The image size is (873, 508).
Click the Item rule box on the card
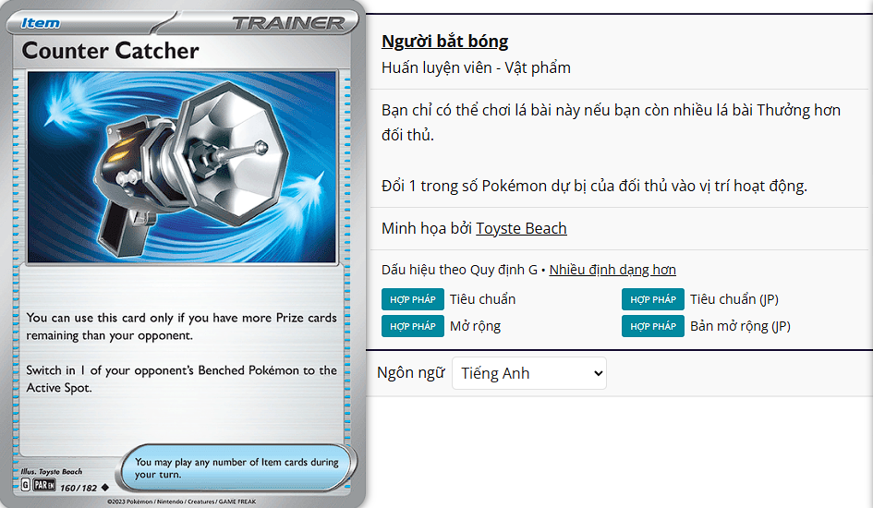coord(236,467)
